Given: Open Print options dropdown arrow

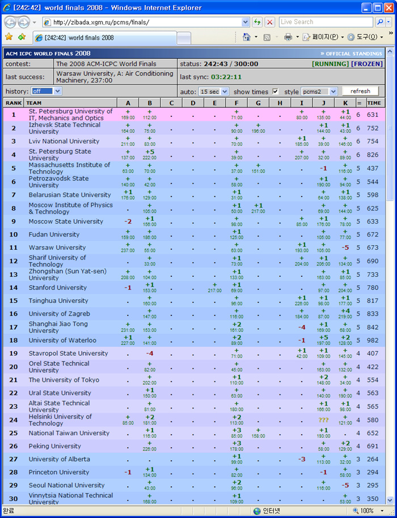Looking at the screenshot, I should [x=298, y=37].
